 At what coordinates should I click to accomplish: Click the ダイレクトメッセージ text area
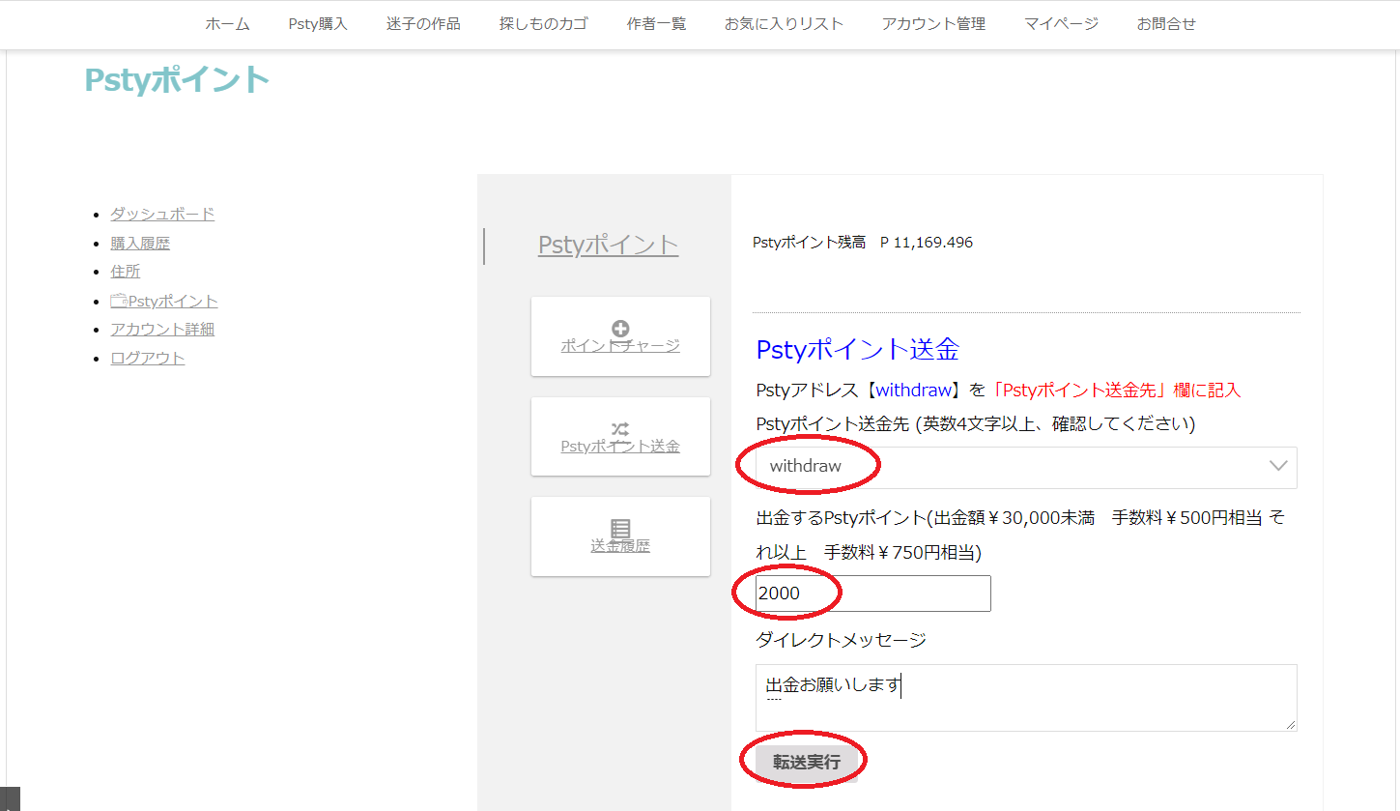pyautogui.click(x=1026, y=698)
